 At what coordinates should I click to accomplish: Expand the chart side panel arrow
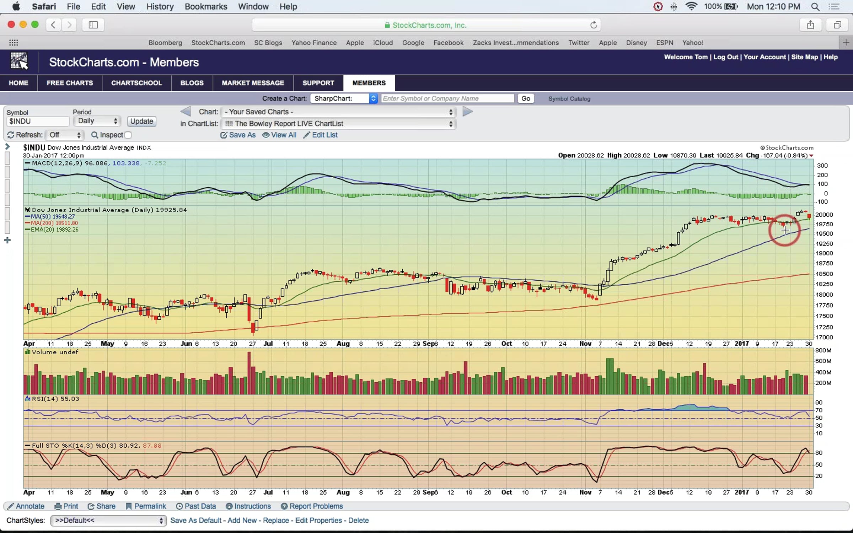click(7, 147)
